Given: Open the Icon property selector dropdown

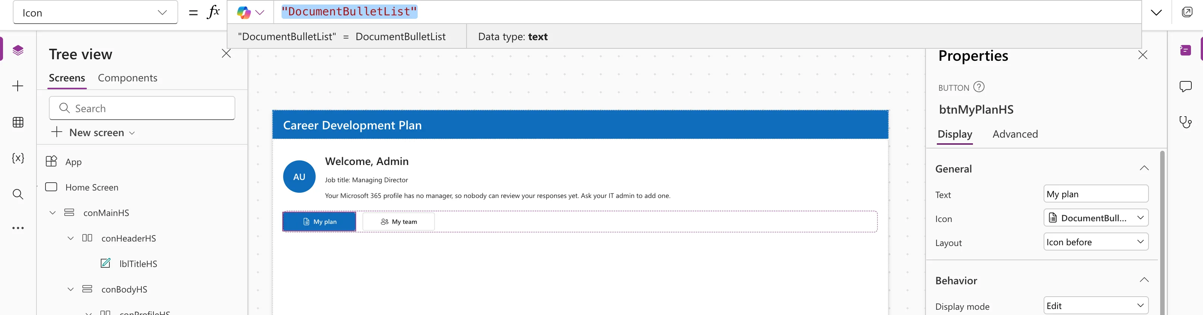Looking at the screenshot, I should 95,13.
